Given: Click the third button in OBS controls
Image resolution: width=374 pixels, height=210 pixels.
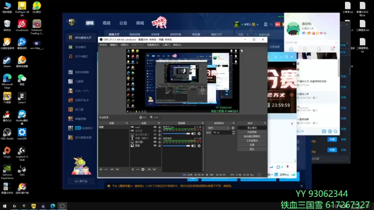Looking at the screenshot, I should tap(252, 136).
